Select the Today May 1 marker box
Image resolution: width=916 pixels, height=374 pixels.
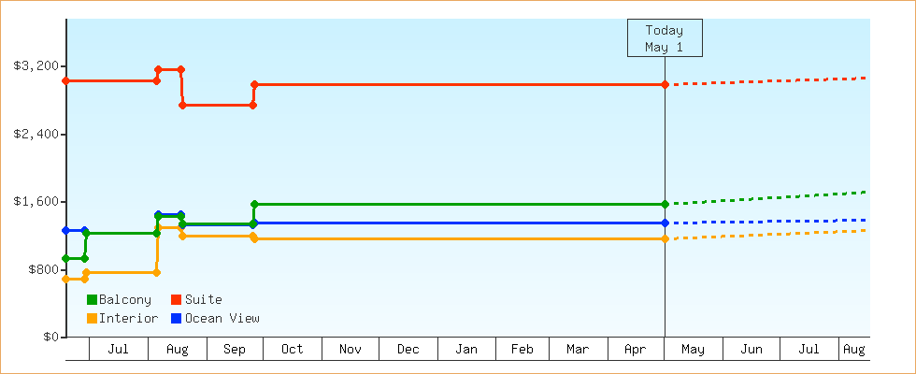[x=665, y=38]
